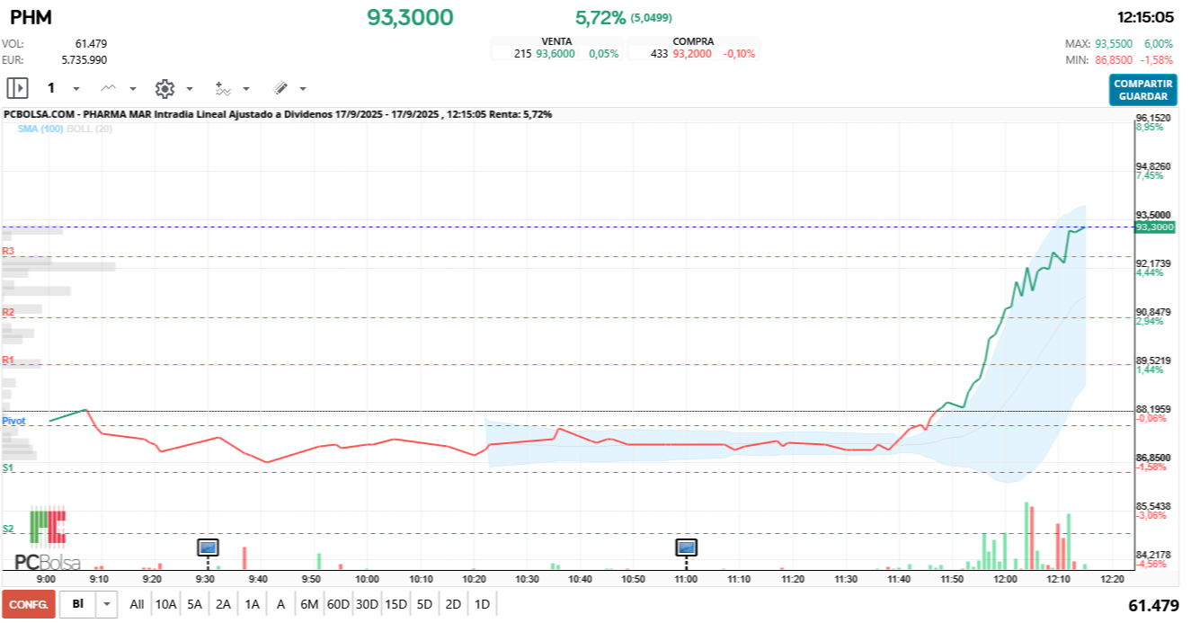1191x623 pixels.
Task: Click the tall green volume bar near 12:03
Action: coord(1026,536)
